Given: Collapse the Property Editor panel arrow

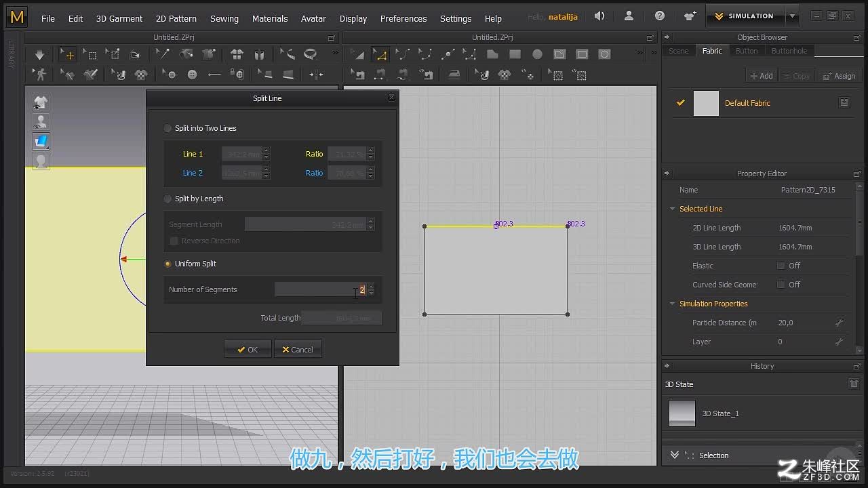Looking at the screenshot, I should point(667,174).
